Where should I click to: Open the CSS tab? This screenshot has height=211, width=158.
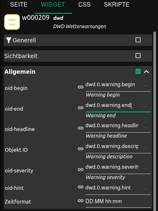(x=84, y=5)
